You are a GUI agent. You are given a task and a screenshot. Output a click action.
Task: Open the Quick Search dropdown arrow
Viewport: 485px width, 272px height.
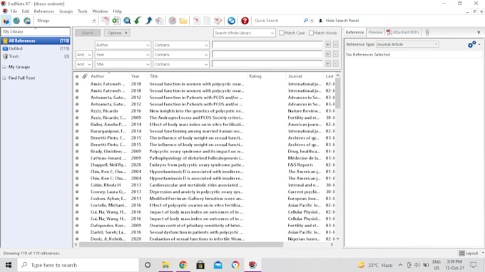click(312, 21)
